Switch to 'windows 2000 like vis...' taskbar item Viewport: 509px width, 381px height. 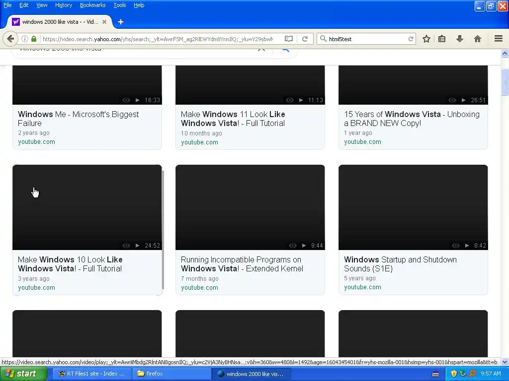tap(251, 374)
